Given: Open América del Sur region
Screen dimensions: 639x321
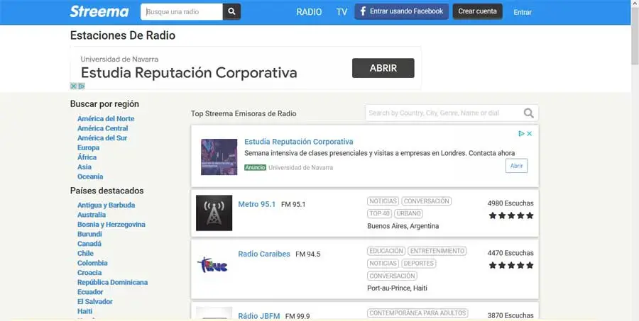Looking at the screenshot, I should tap(102, 138).
